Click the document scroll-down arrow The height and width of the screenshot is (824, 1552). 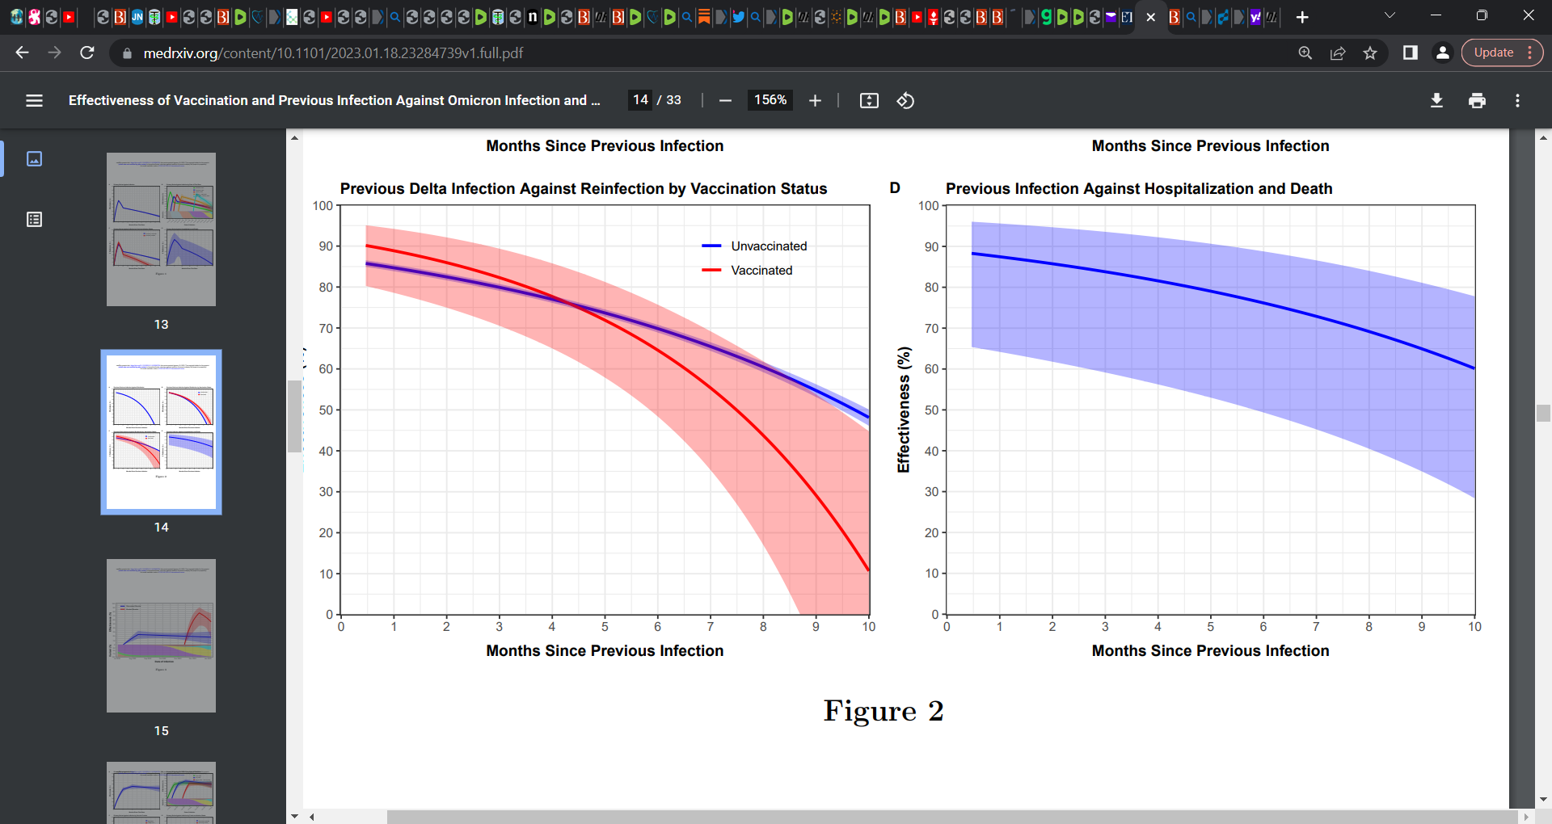coord(1543,800)
